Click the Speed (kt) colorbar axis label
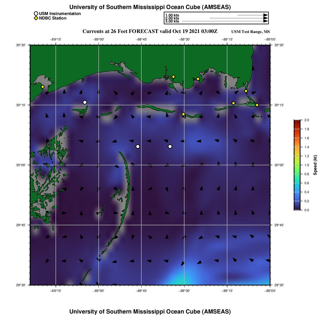The height and width of the screenshot is (315, 330). (315, 165)
